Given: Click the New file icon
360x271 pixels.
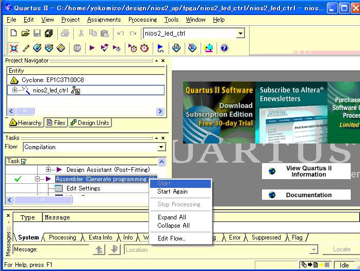Looking at the screenshot, I should [14, 34].
